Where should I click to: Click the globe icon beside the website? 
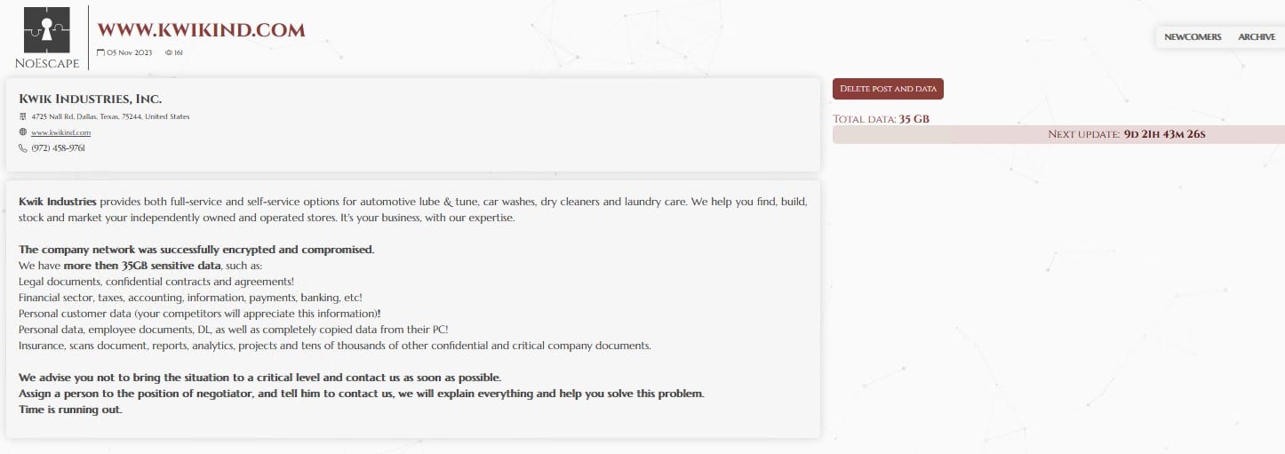[x=23, y=132]
